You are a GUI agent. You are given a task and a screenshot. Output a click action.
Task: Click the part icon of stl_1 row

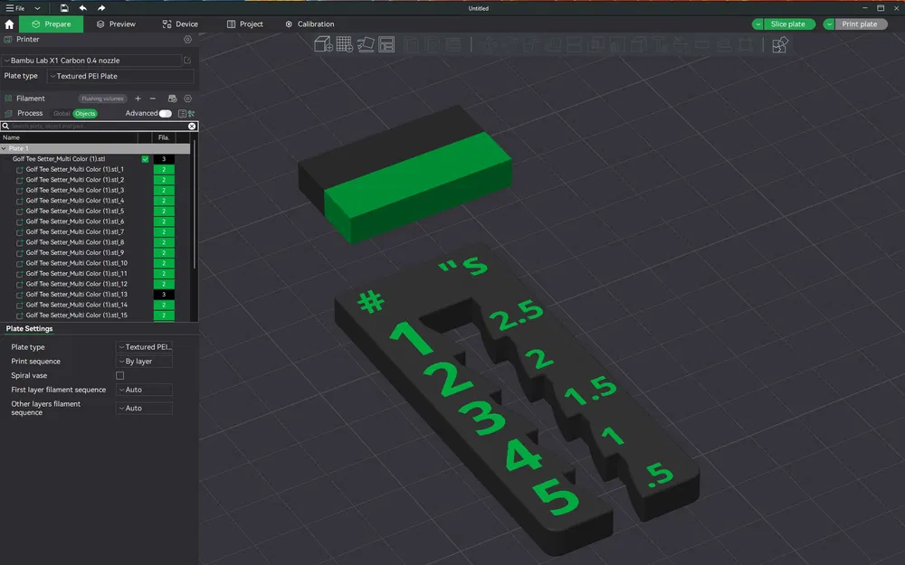(x=20, y=170)
